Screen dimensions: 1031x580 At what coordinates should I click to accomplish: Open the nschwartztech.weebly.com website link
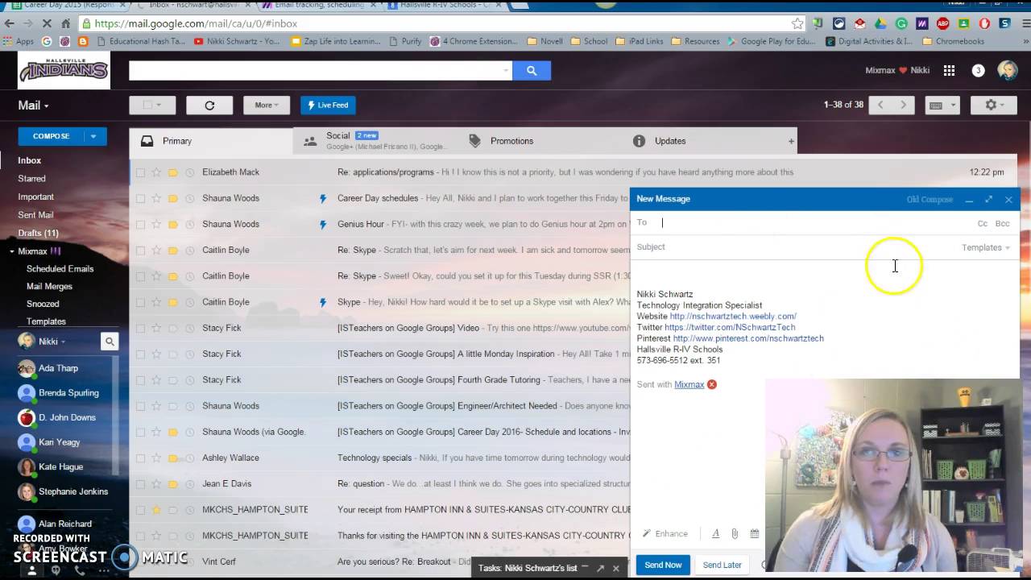pos(733,317)
